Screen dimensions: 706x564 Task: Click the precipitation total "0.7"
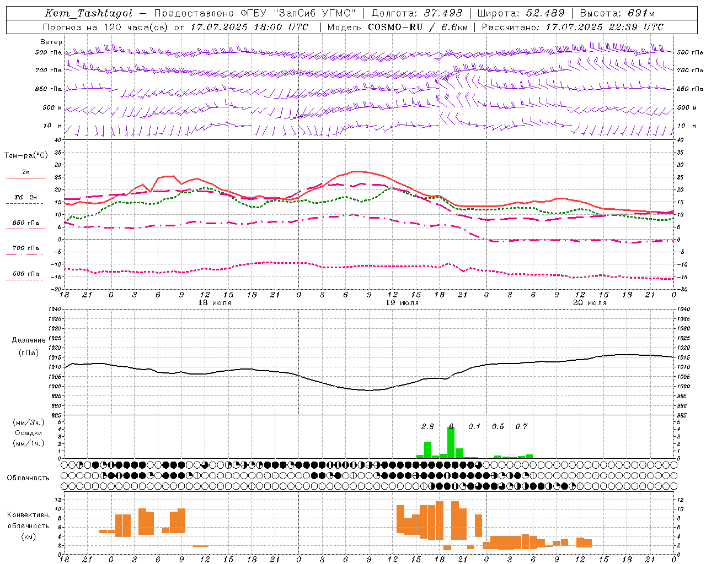tap(521, 426)
